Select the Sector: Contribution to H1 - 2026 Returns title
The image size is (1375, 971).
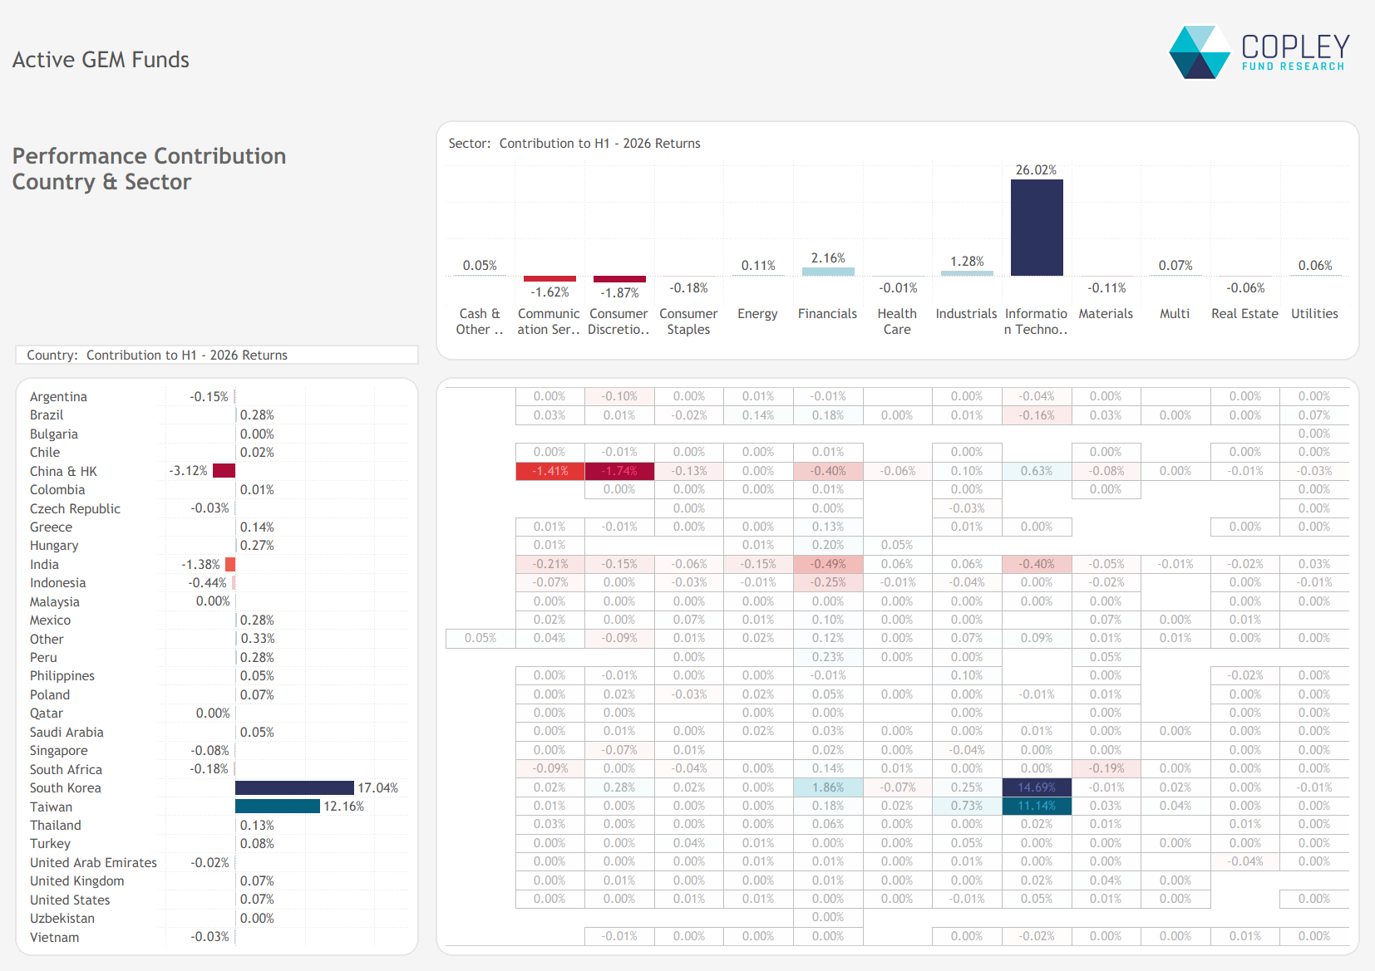pyautogui.click(x=574, y=144)
